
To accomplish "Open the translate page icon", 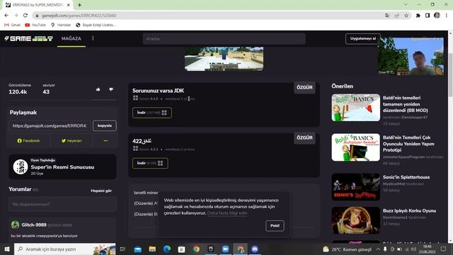I will pos(387,16).
